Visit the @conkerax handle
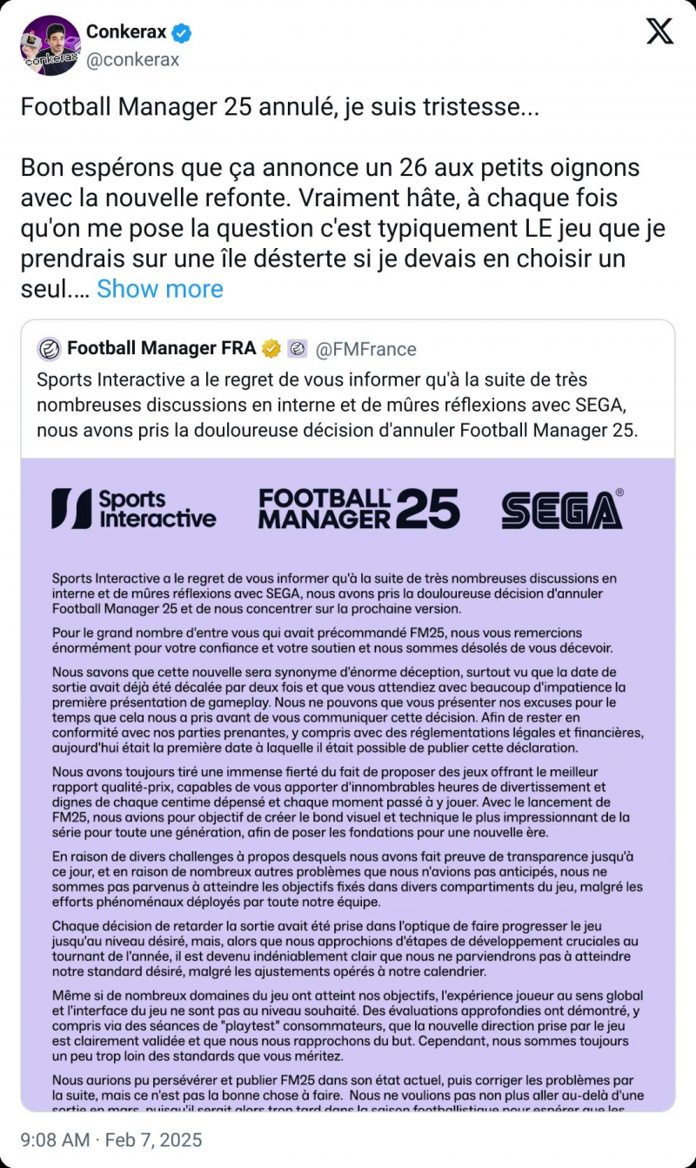Image resolution: width=696 pixels, height=1168 pixels. [x=132, y=59]
